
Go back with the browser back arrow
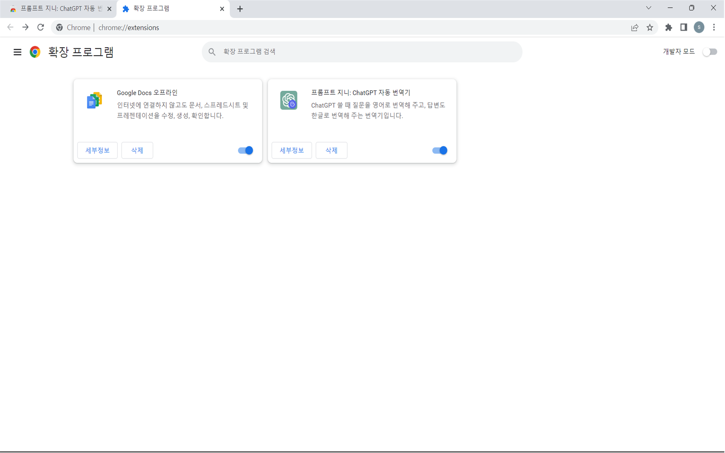pyautogui.click(x=10, y=27)
